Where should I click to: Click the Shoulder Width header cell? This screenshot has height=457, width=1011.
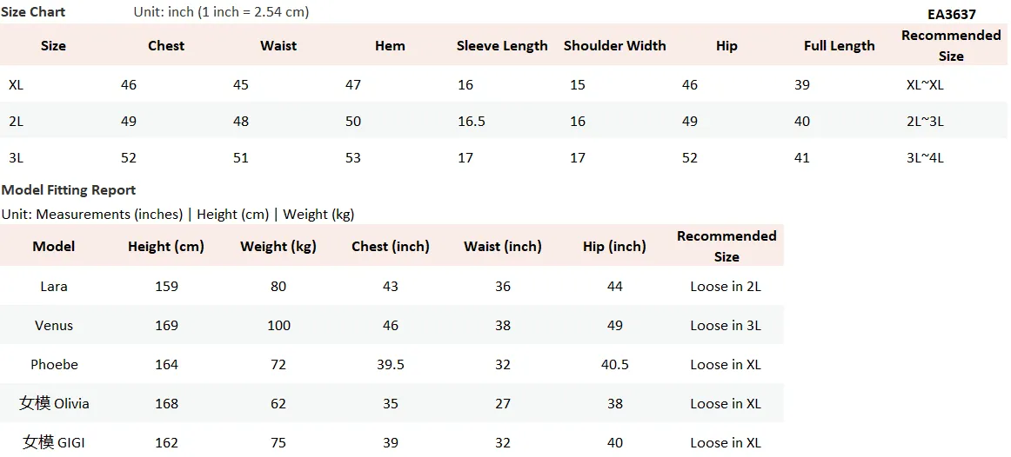614,46
